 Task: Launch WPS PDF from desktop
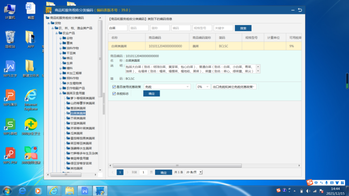tap(10, 156)
